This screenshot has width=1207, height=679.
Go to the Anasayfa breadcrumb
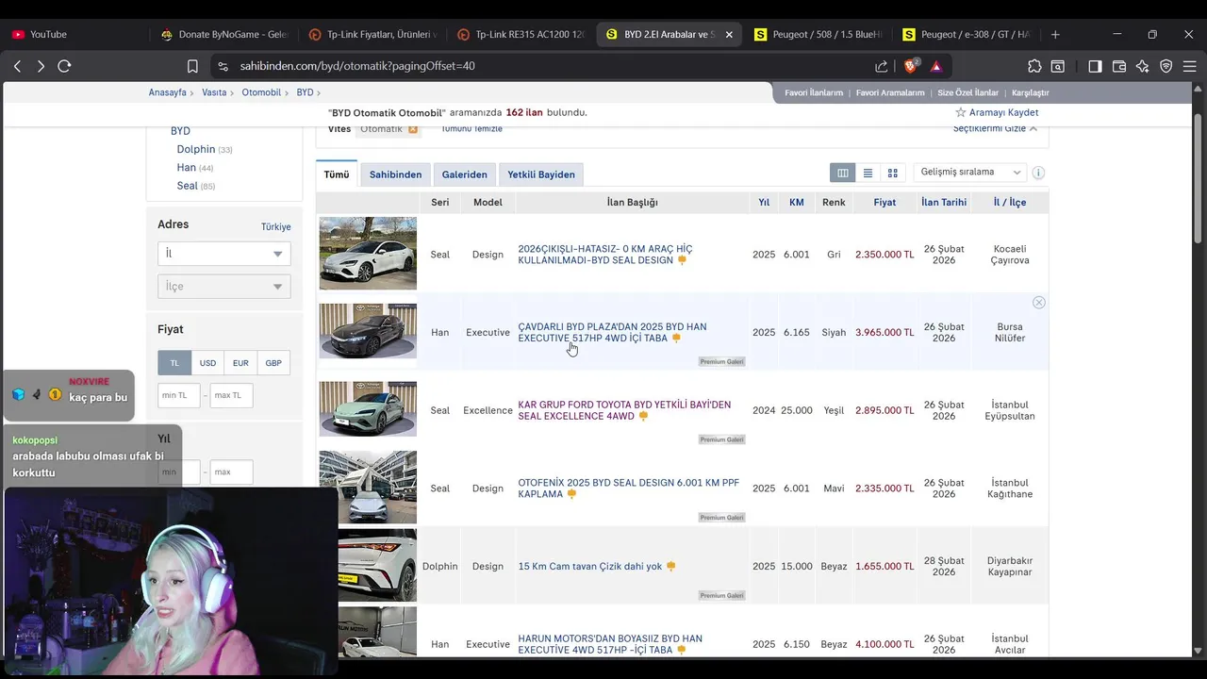[168, 92]
